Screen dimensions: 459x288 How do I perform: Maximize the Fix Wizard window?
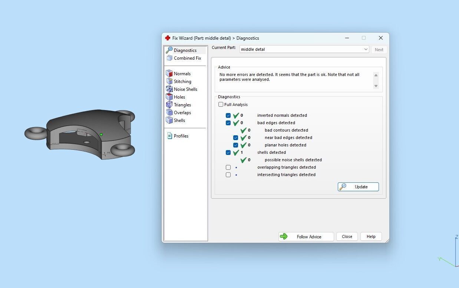pyautogui.click(x=364, y=38)
